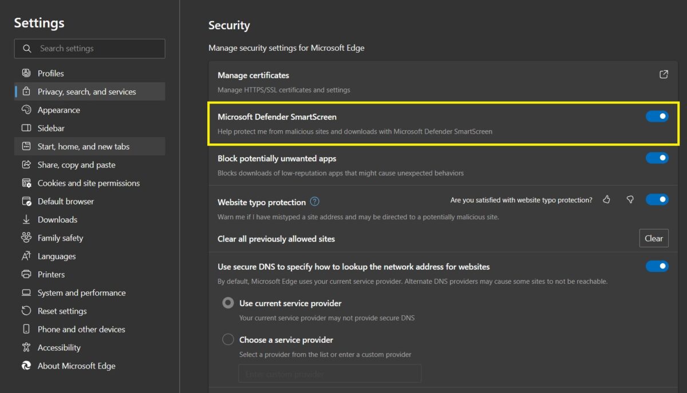Click 'Are you satisfied with website typo protection?' text

pos(522,200)
